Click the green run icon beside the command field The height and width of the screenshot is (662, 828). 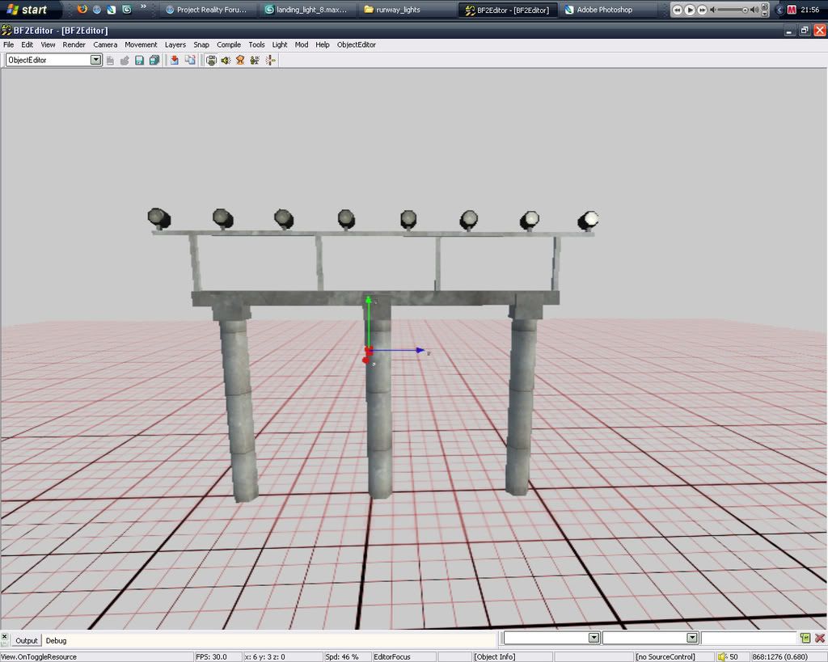805,639
